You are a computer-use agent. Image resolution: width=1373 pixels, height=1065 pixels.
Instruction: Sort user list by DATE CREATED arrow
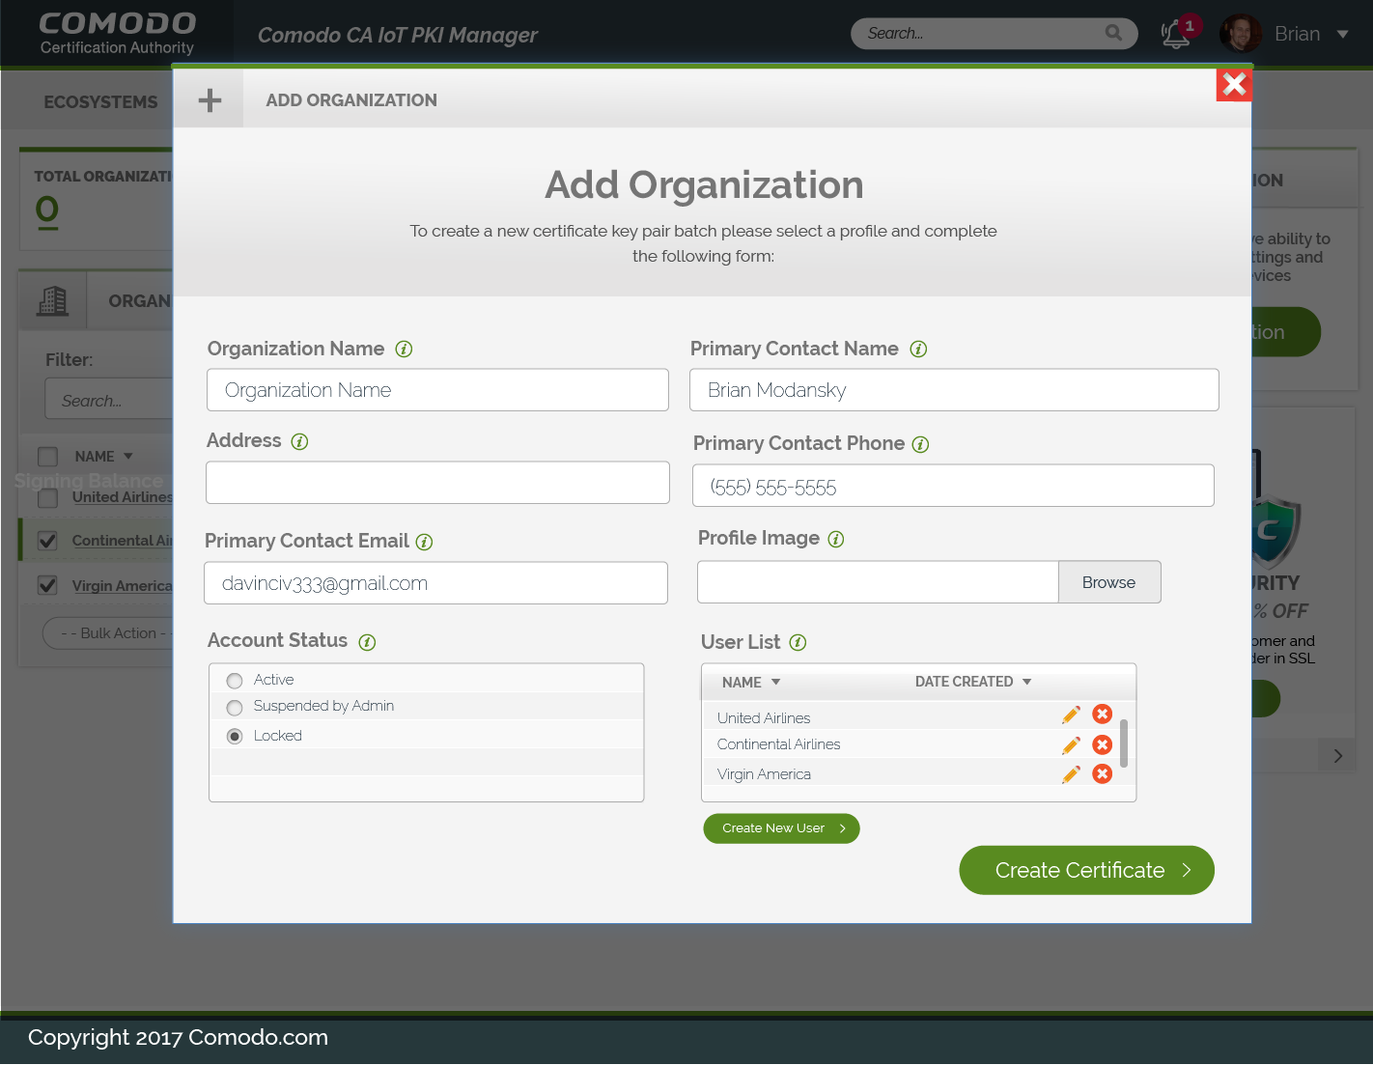pyautogui.click(x=1026, y=682)
